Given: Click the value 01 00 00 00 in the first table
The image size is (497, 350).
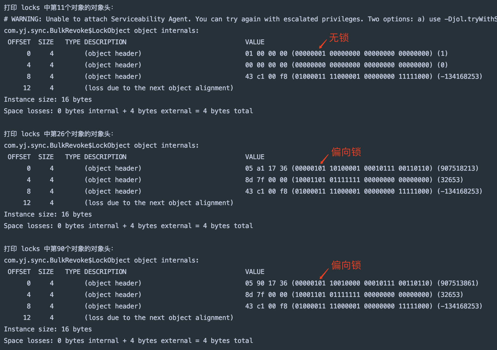Looking at the screenshot, I should coord(266,54).
